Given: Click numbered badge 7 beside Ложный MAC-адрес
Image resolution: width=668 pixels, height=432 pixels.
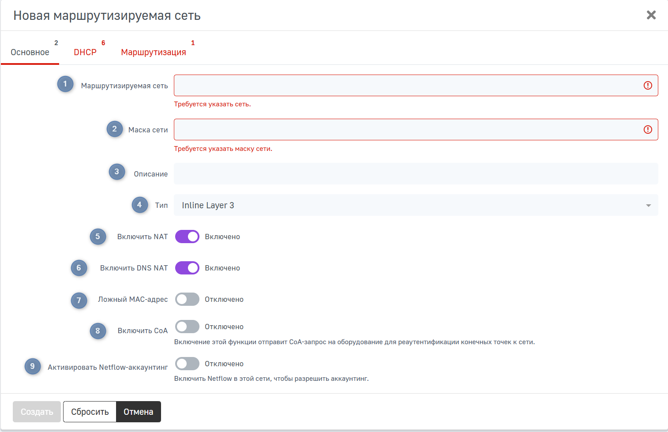Looking at the screenshot, I should click(79, 301).
